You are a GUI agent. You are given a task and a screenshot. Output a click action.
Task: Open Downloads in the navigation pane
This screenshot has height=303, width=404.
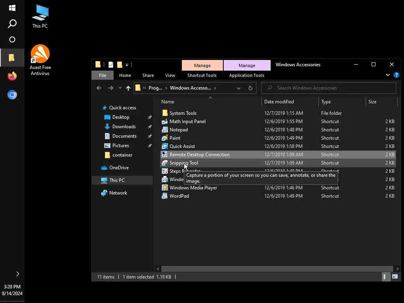pos(120,127)
